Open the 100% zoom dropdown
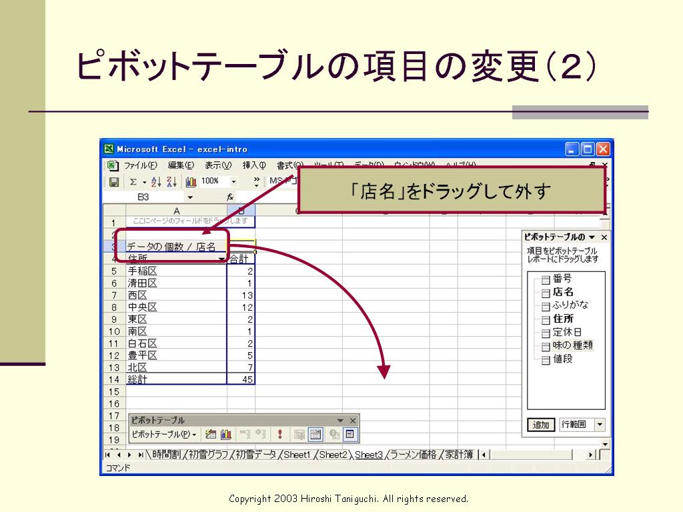683x512 pixels. click(x=234, y=181)
